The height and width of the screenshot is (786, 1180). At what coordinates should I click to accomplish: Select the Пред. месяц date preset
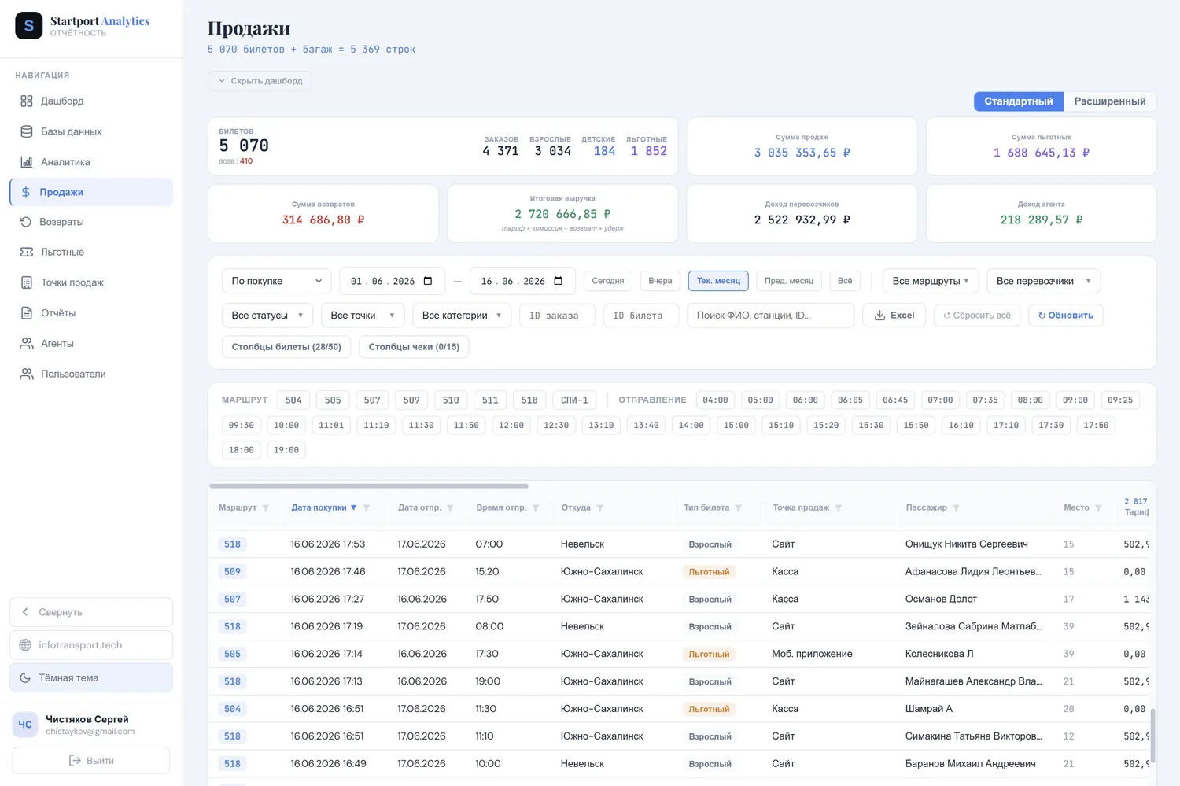[789, 281]
